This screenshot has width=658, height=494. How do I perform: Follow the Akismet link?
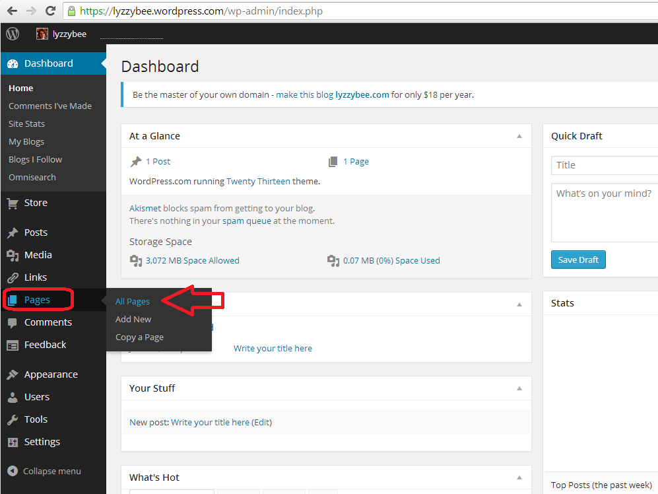point(145,208)
